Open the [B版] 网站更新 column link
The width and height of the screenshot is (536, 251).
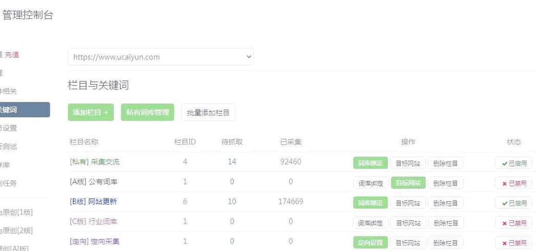tap(93, 201)
